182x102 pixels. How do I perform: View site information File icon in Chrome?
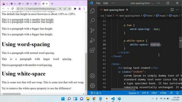pos(20,9)
